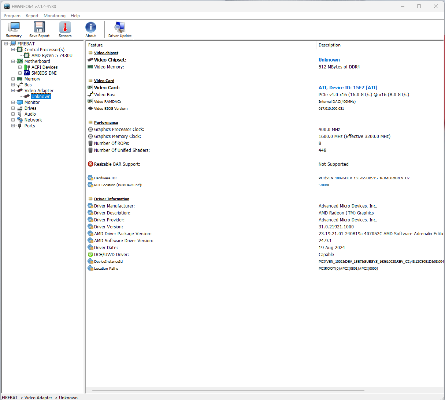Select the Network tree item

[33, 120]
